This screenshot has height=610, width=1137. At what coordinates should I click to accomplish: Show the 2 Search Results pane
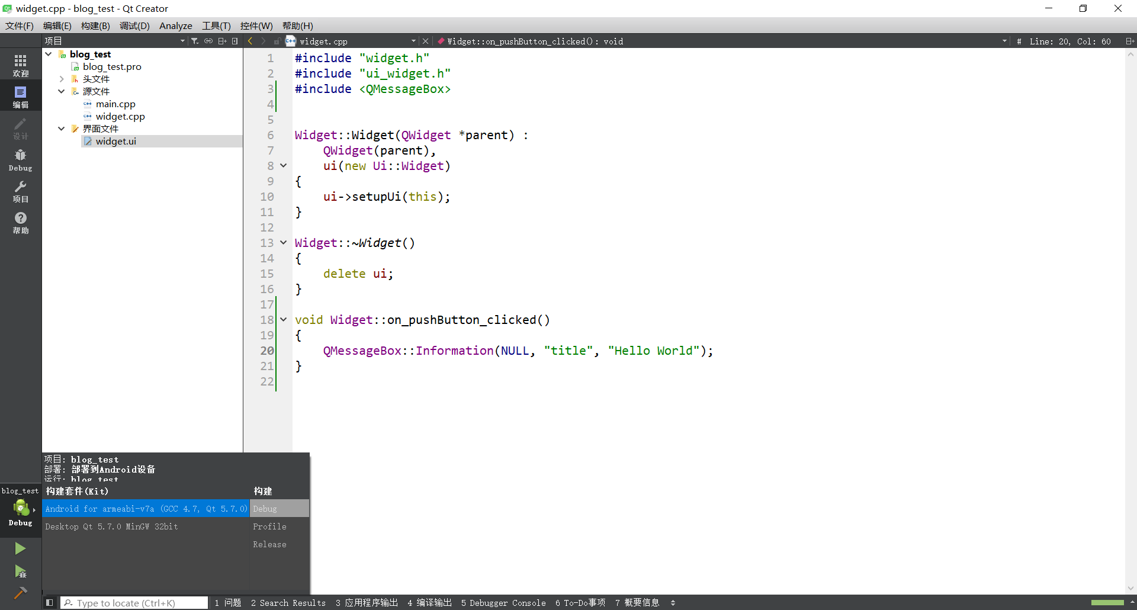pyautogui.click(x=288, y=602)
